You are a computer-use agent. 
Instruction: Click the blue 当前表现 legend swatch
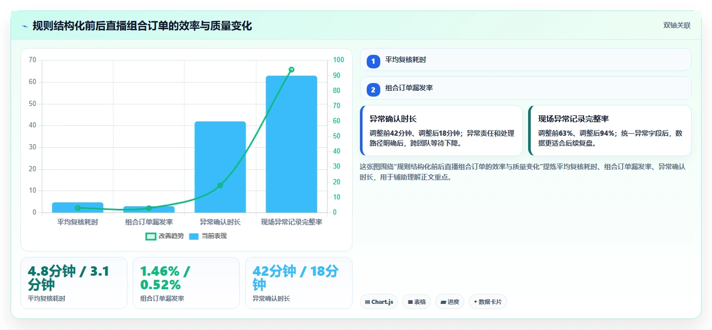194,236
